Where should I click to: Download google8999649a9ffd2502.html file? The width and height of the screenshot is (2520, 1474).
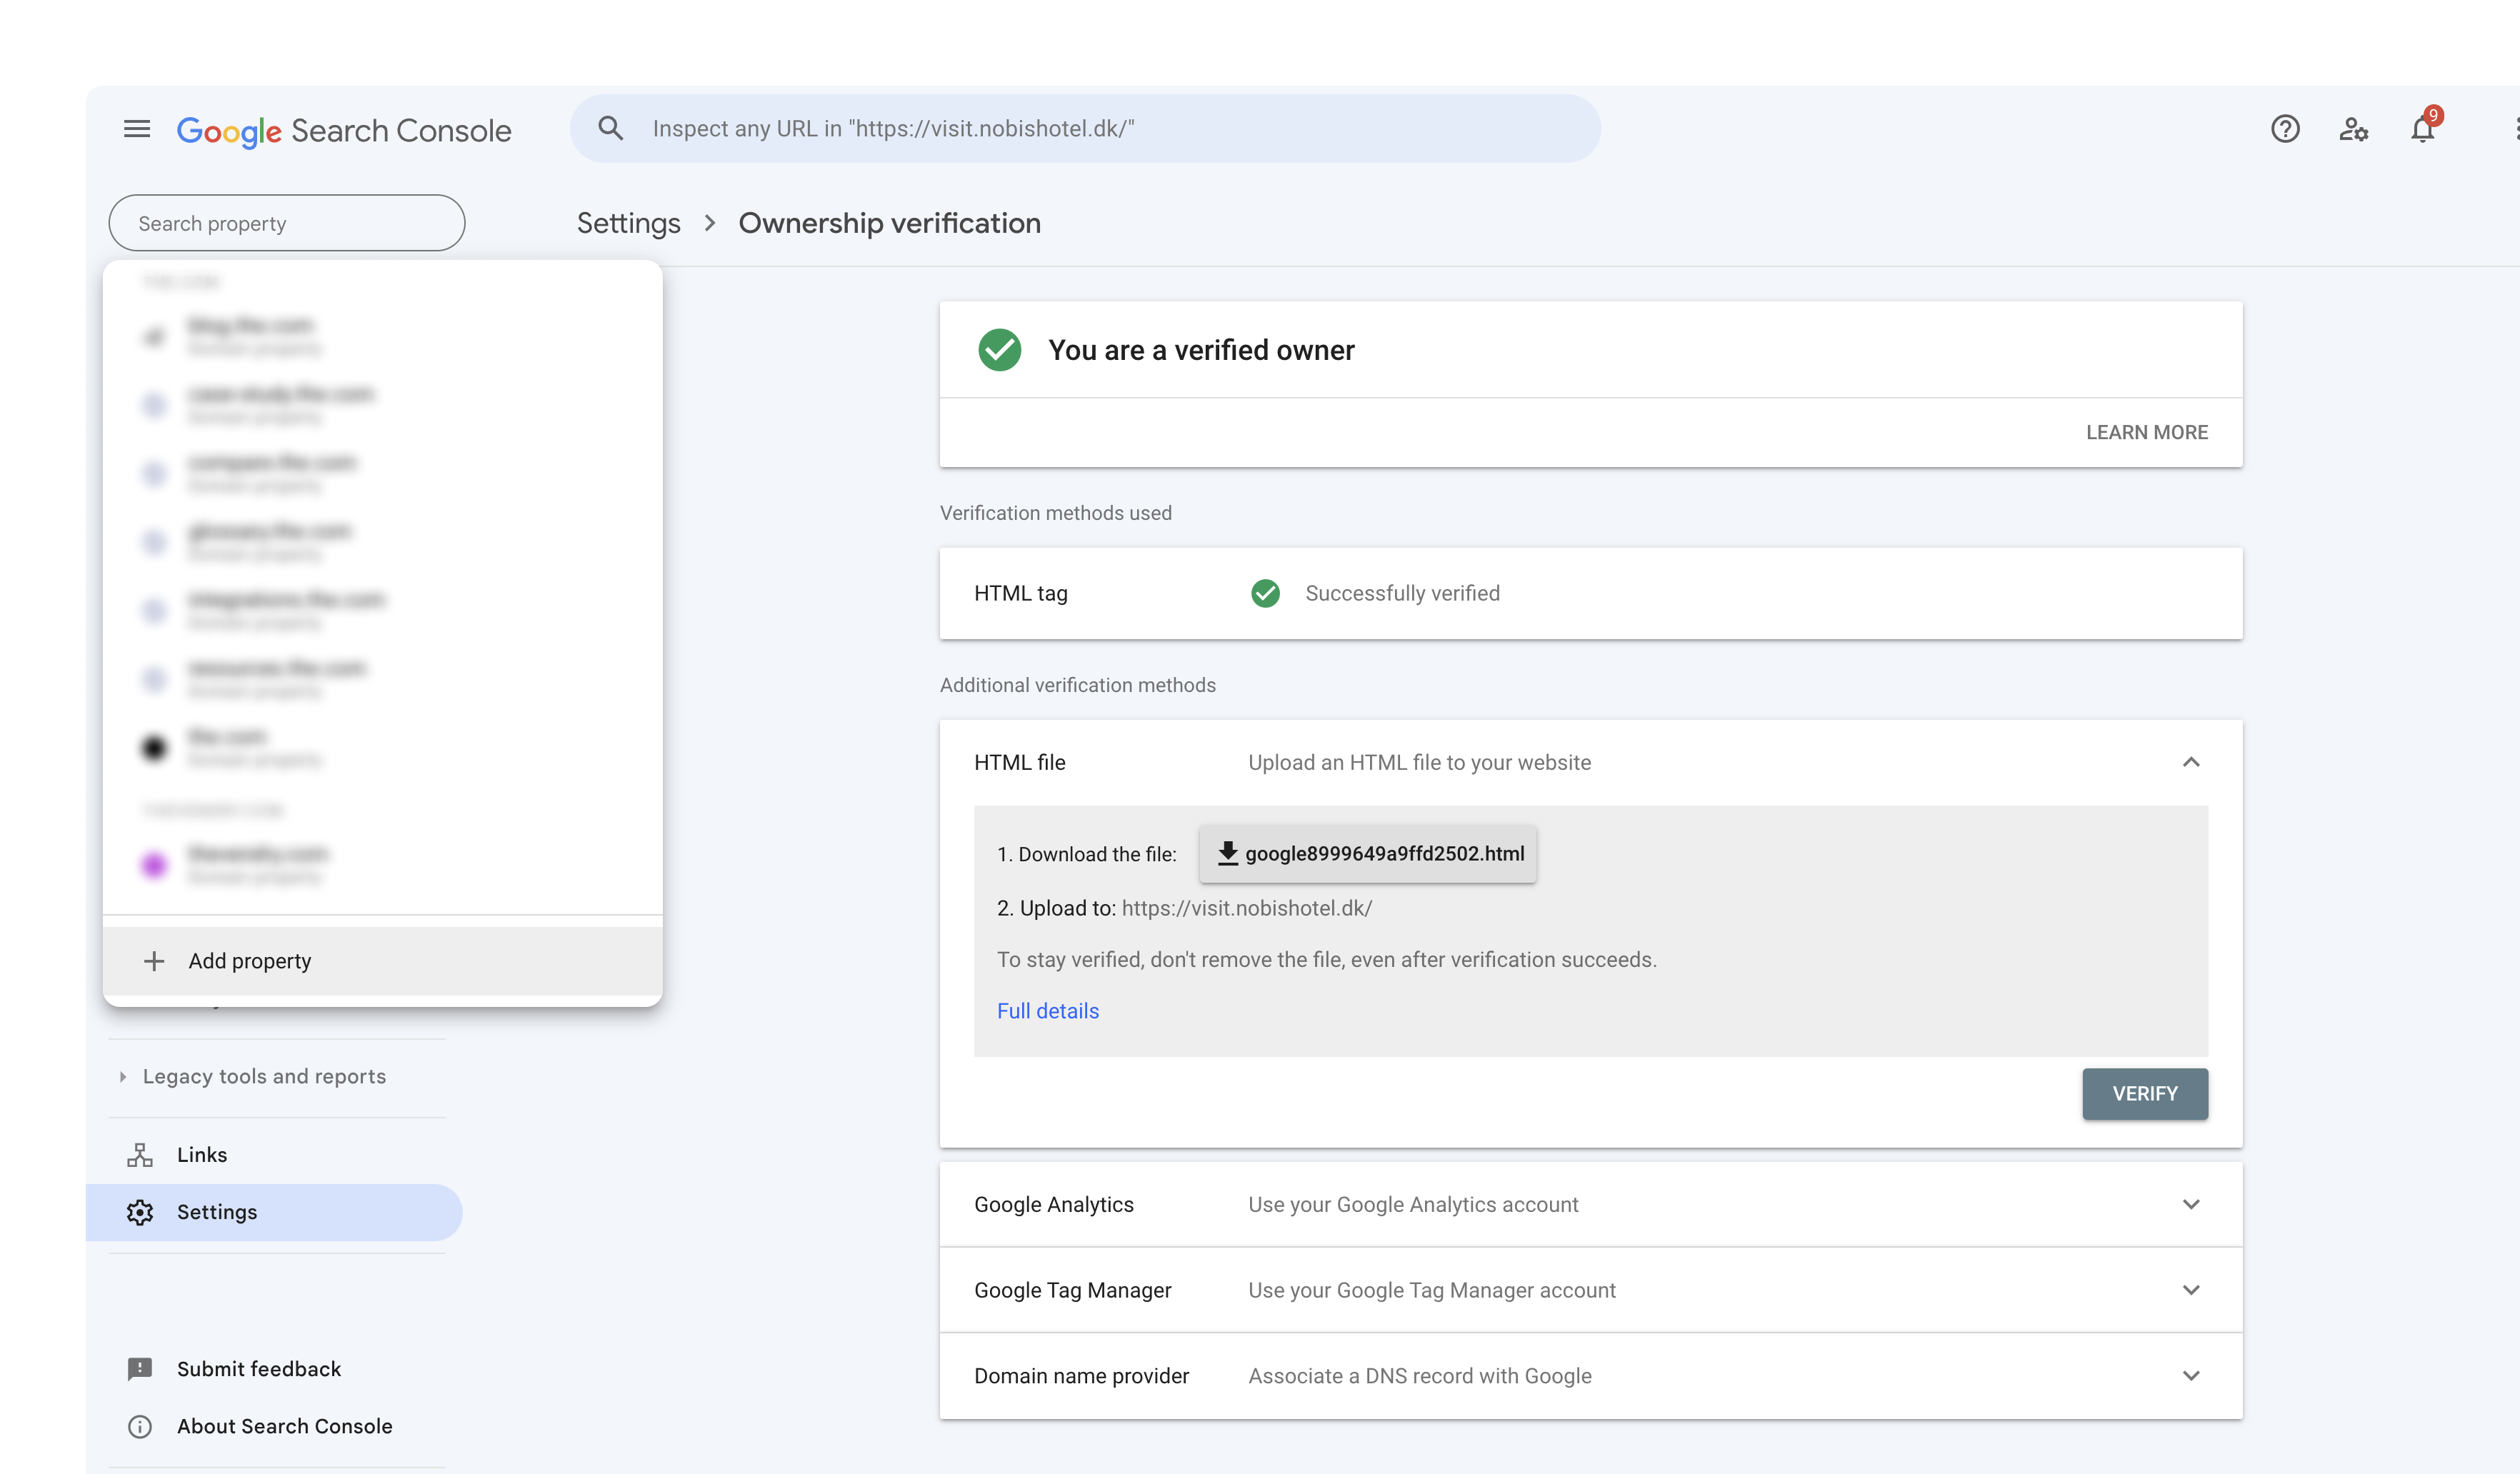(1368, 853)
